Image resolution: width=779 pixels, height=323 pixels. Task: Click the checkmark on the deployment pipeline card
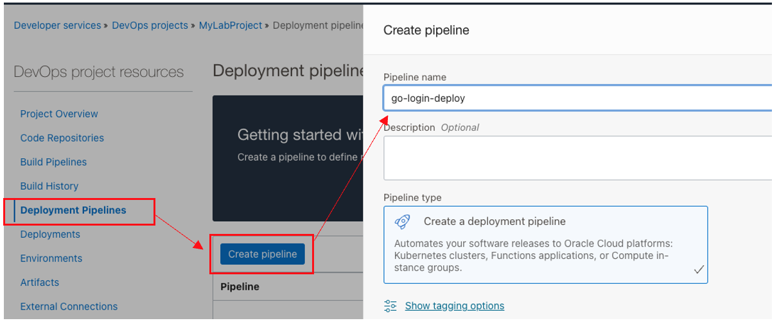pyautogui.click(x=699, y=270)
